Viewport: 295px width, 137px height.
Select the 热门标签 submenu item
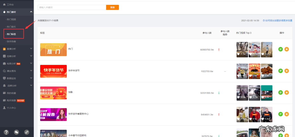(x=11, y=34)
